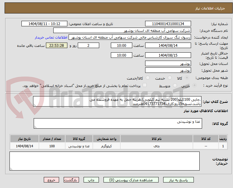The image size is (233, 188).
Task: Click the remaining time countdown field
Action: [x=56, y=46]
